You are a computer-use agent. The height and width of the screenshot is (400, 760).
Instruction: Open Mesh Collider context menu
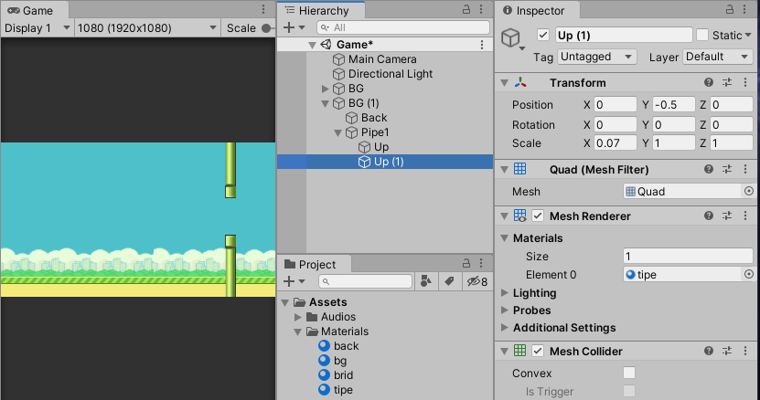[x=745, y=351]
